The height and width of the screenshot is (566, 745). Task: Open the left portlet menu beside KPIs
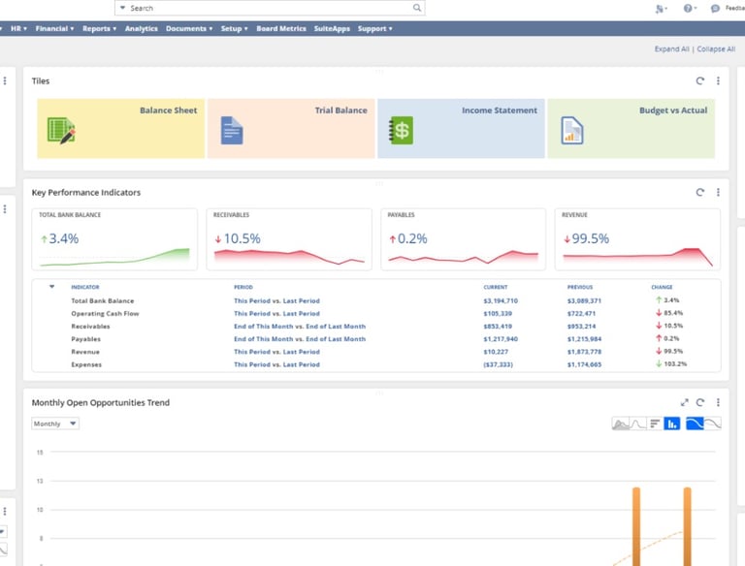point(5,209)
